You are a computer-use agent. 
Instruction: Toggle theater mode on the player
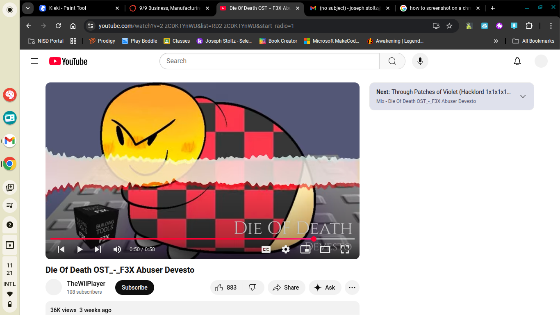click(x=325, y=249)
